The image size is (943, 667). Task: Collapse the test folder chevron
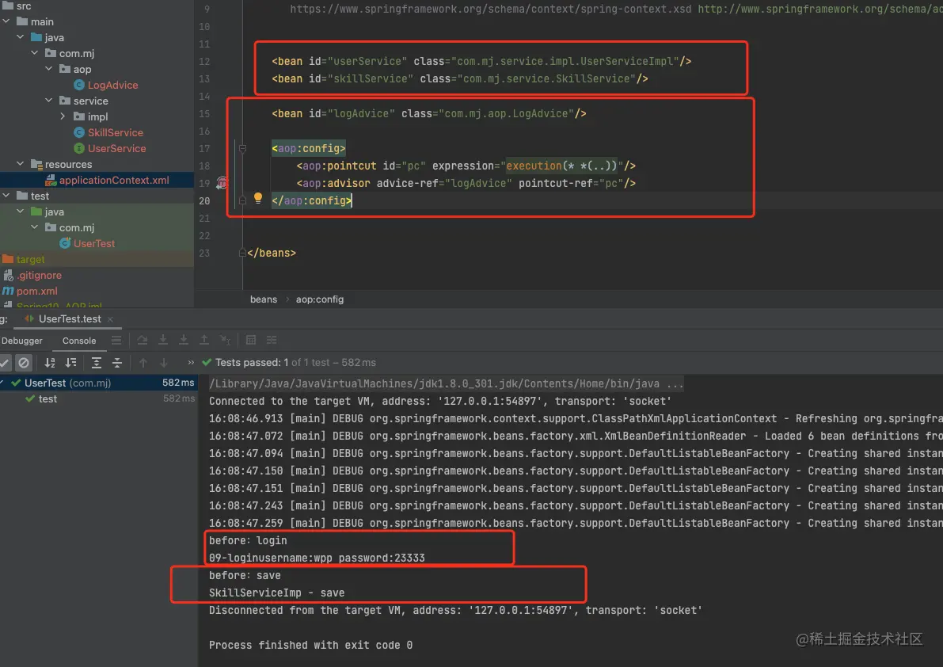click(x=6, y=196)
